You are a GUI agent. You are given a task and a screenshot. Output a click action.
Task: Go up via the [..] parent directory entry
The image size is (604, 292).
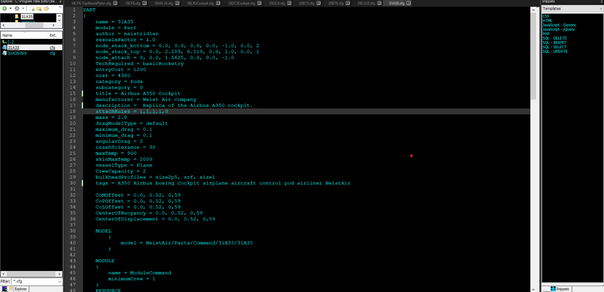11,42
